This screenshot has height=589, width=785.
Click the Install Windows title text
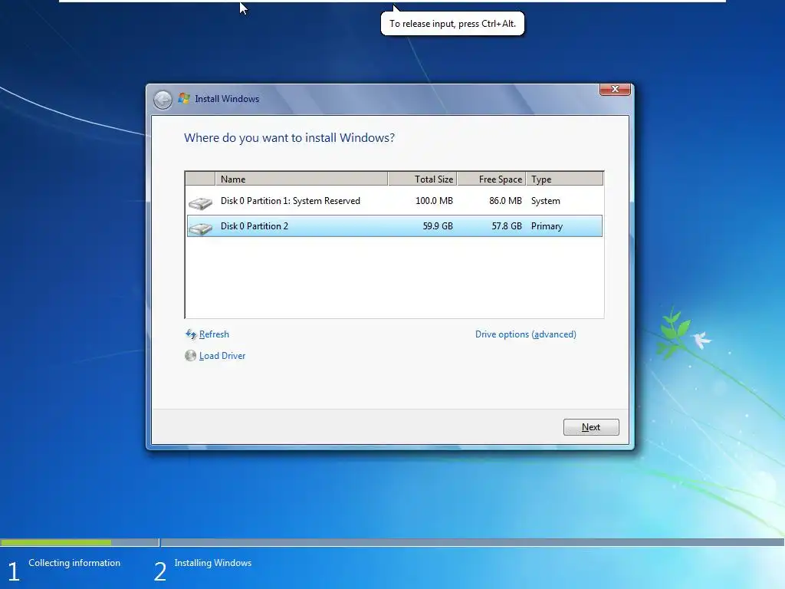click(x=227, y=99)
